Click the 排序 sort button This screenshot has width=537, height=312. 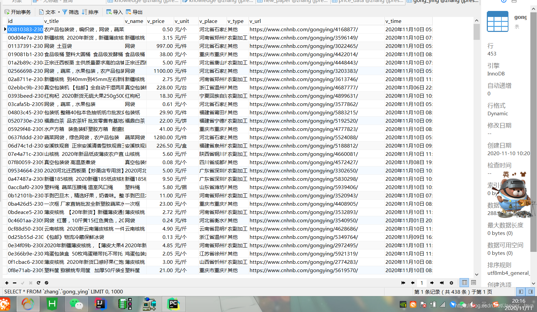(x=90, y=12)
